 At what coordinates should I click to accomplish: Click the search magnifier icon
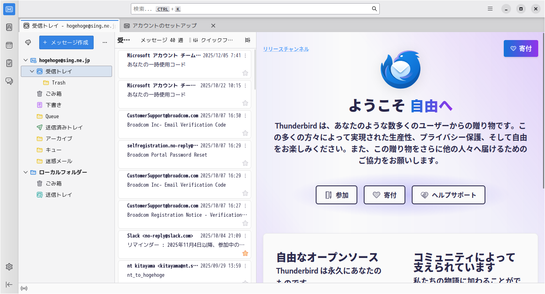tap(375, 9)
